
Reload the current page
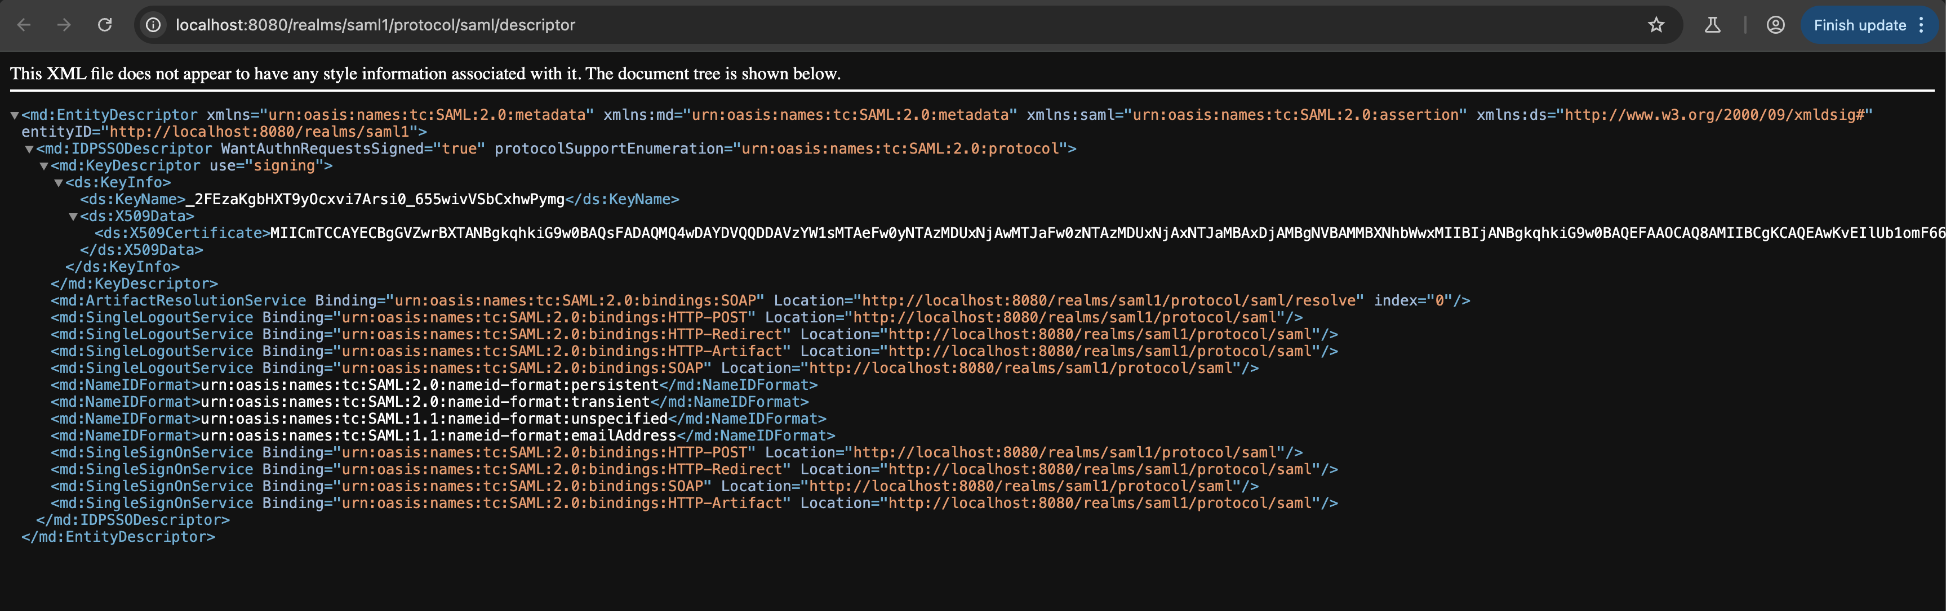pyautogui.click(x=106, y=25)
